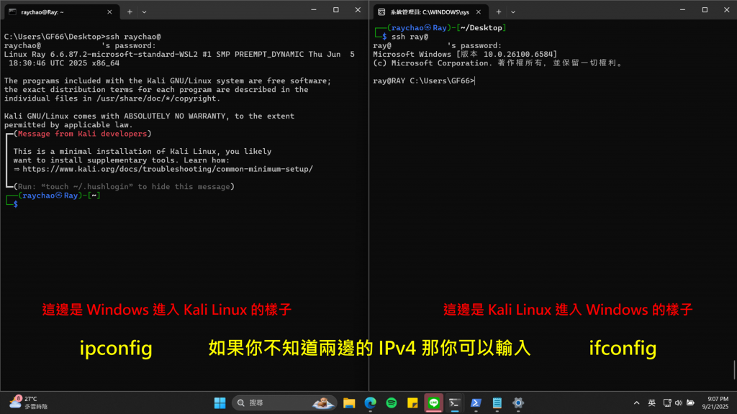Click the 'Microsoft Windows [版本 10.0.26100.6584]' line
The width and height of the screenshot is (737, 414).
[x=466, y=55]
